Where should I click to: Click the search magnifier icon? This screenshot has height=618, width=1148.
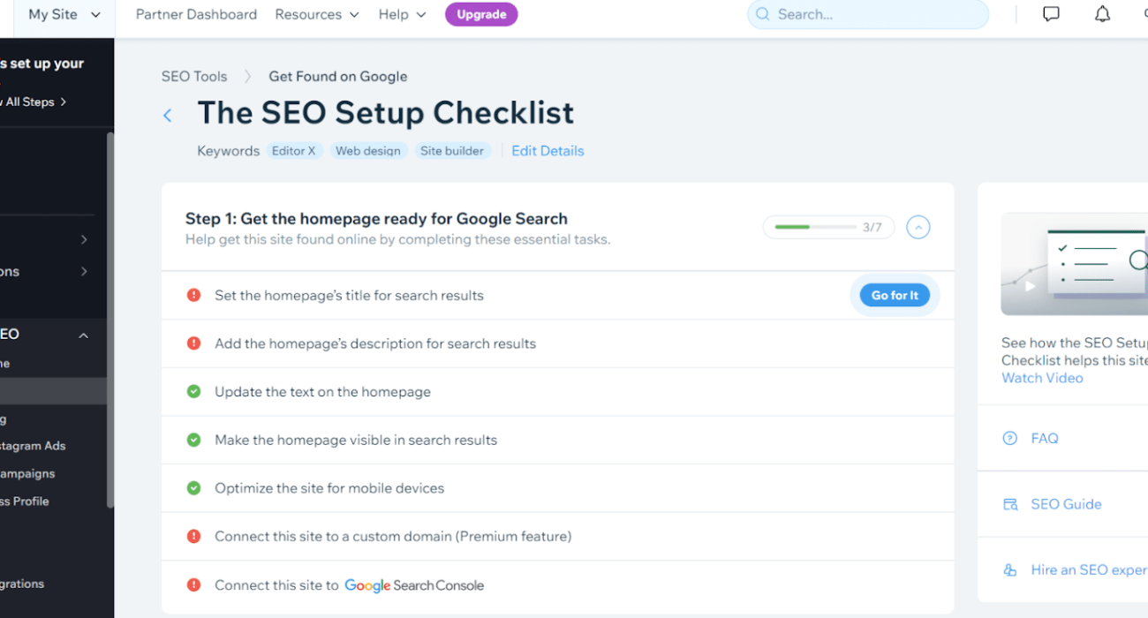click(763, 14)
